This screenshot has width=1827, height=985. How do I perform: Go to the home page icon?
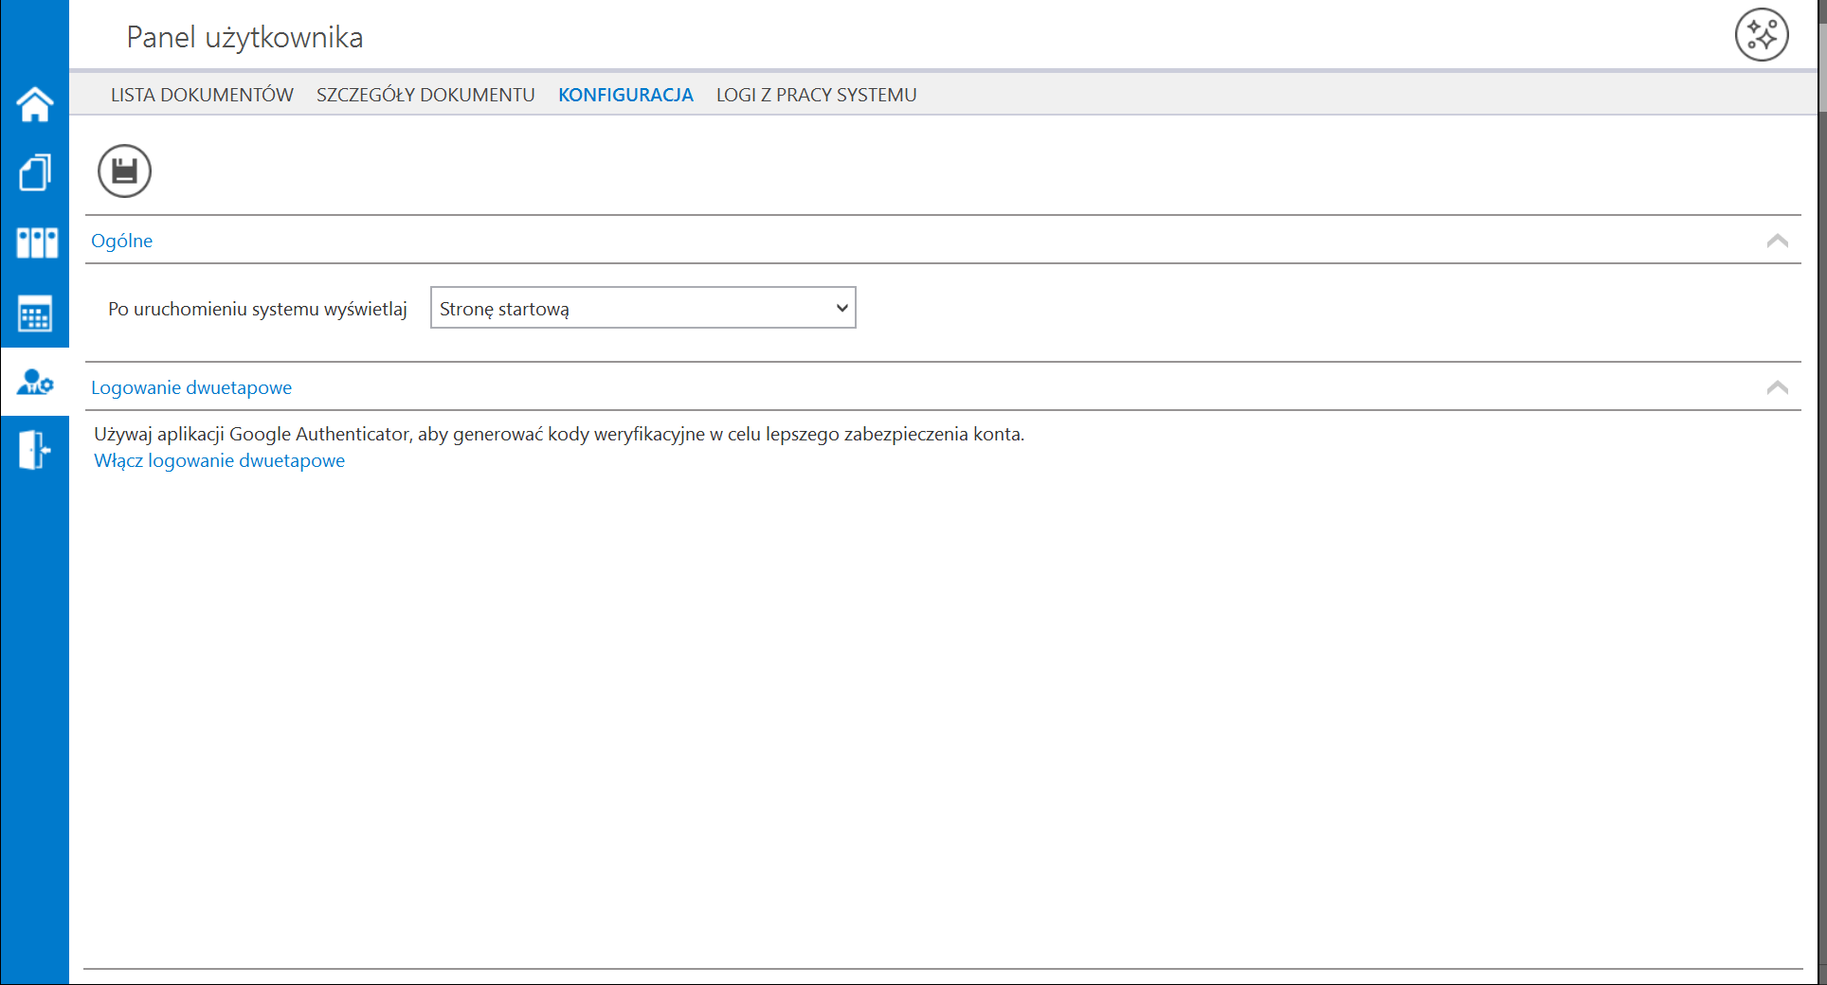[x=35, y=104]
